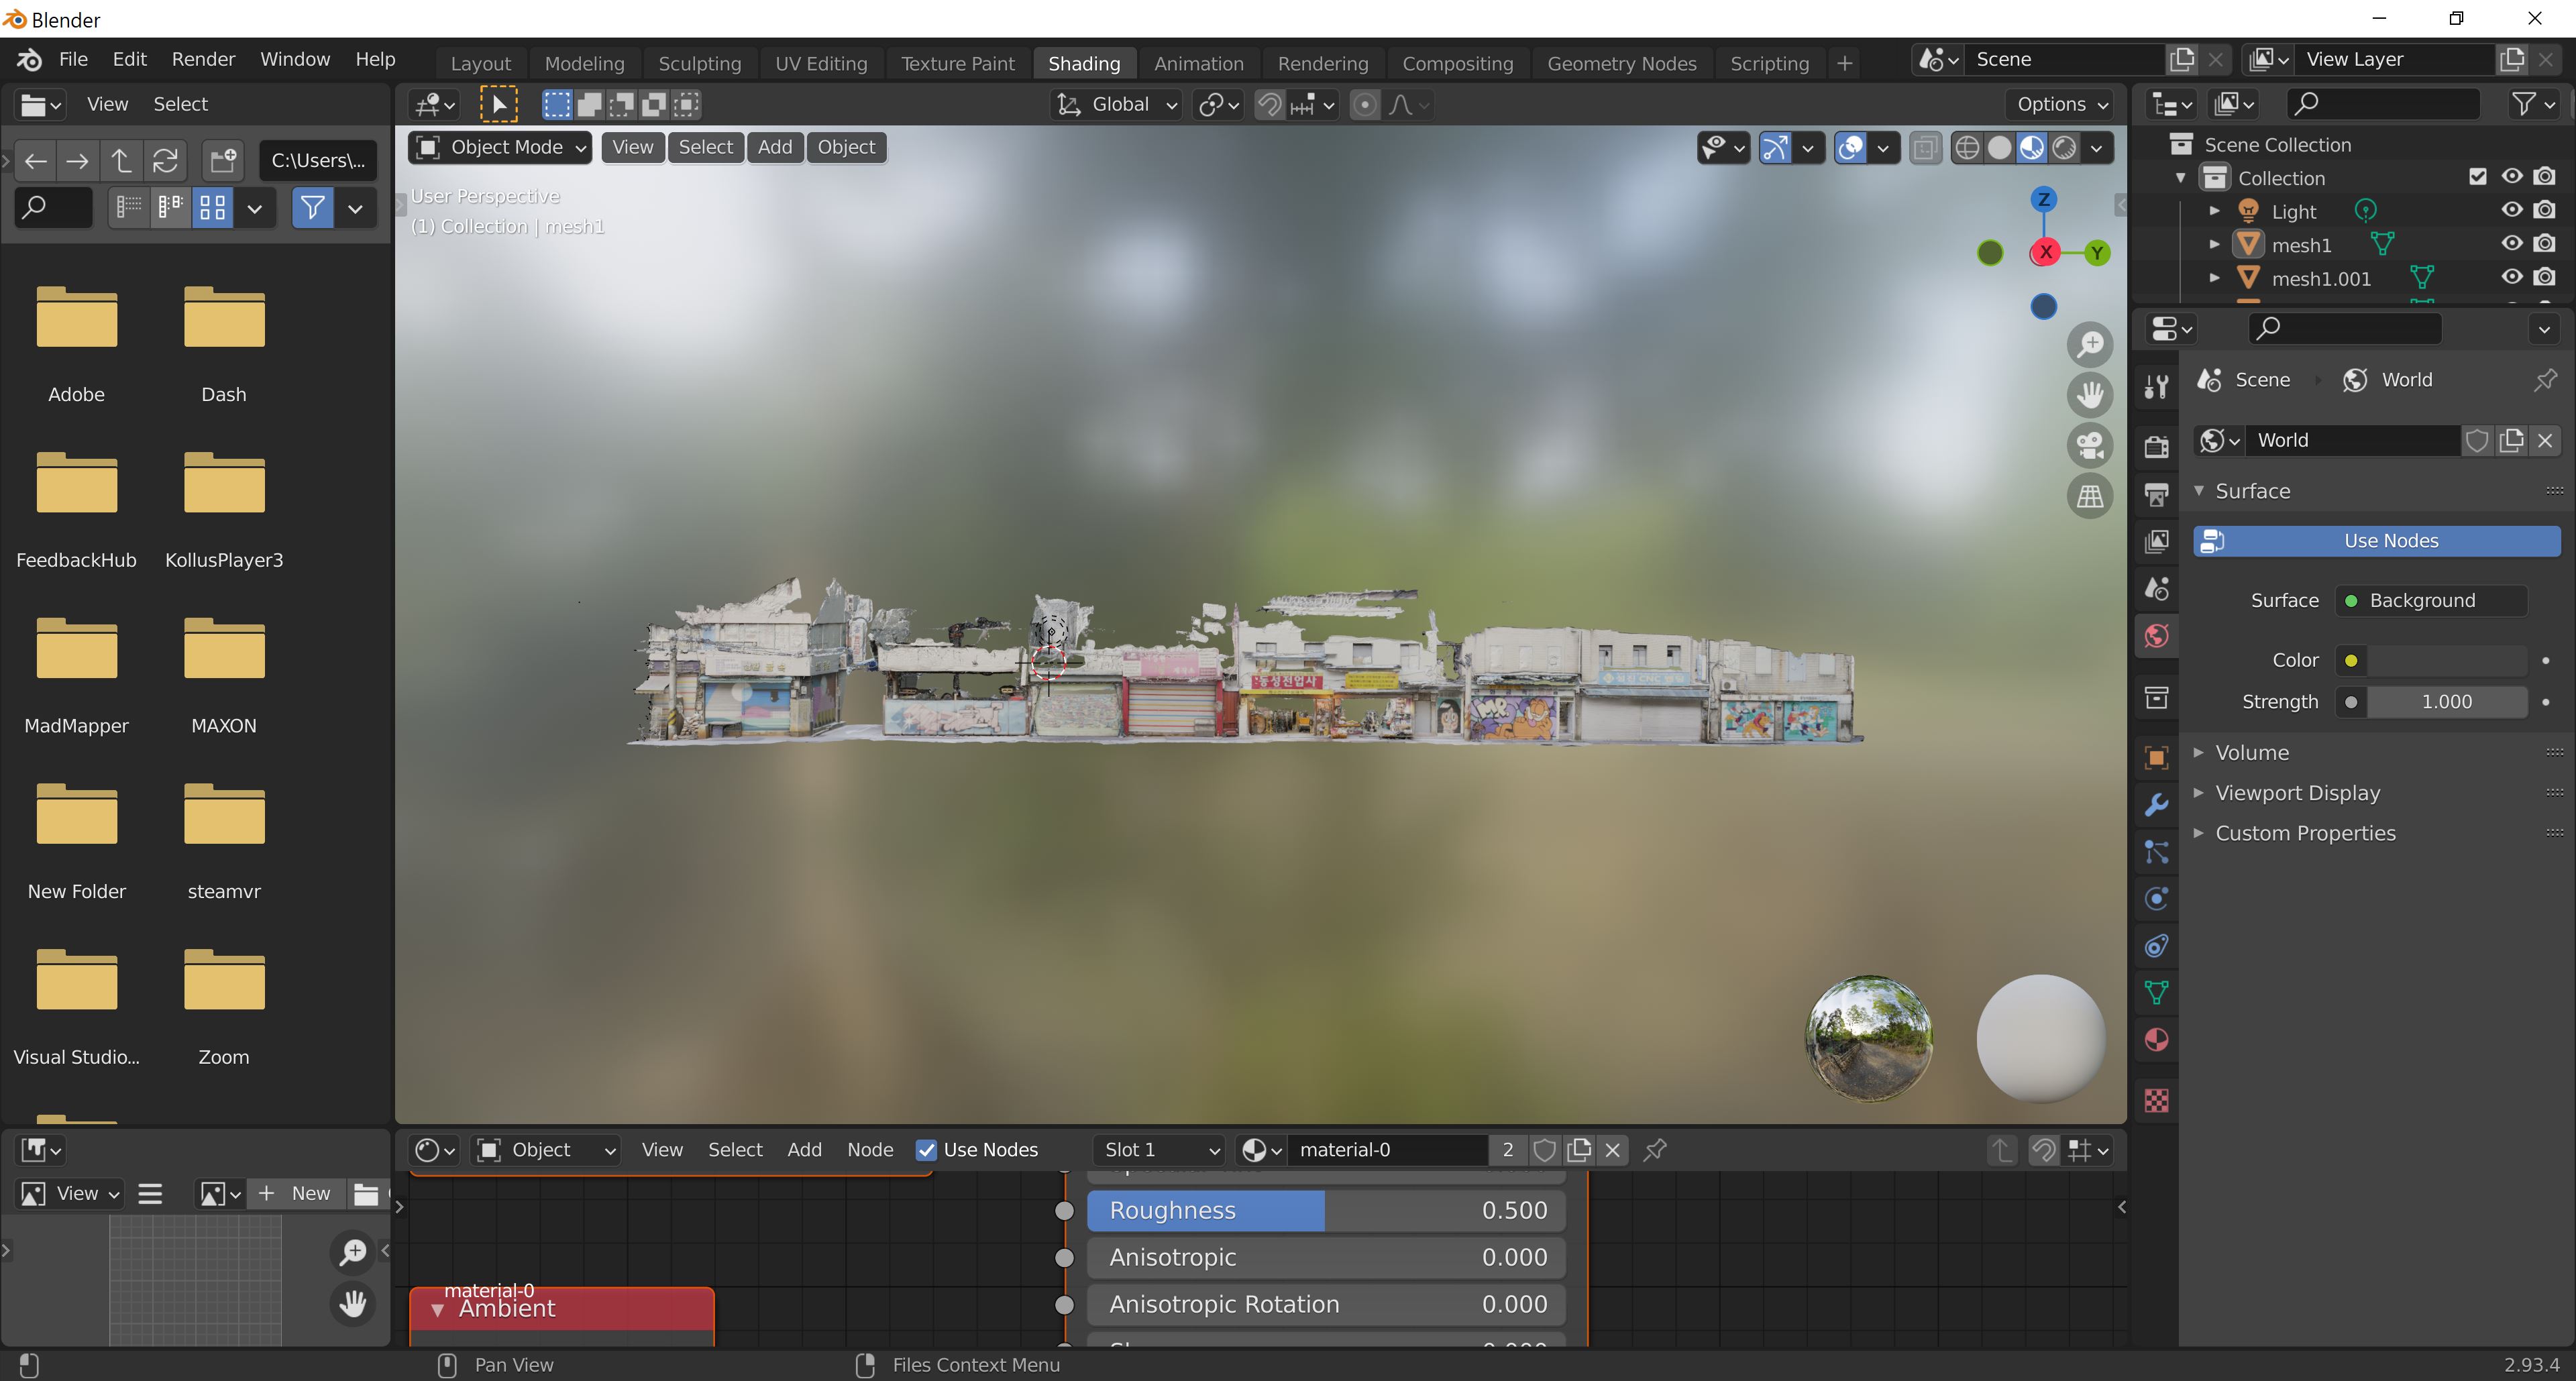Open the Options dropdown in viewport header
Viewport: 2576px width, 1381px height.
2062,105
